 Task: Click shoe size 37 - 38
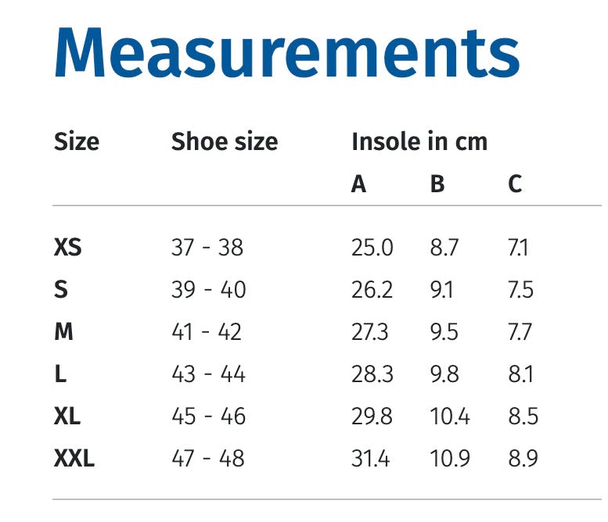point(207,248)
